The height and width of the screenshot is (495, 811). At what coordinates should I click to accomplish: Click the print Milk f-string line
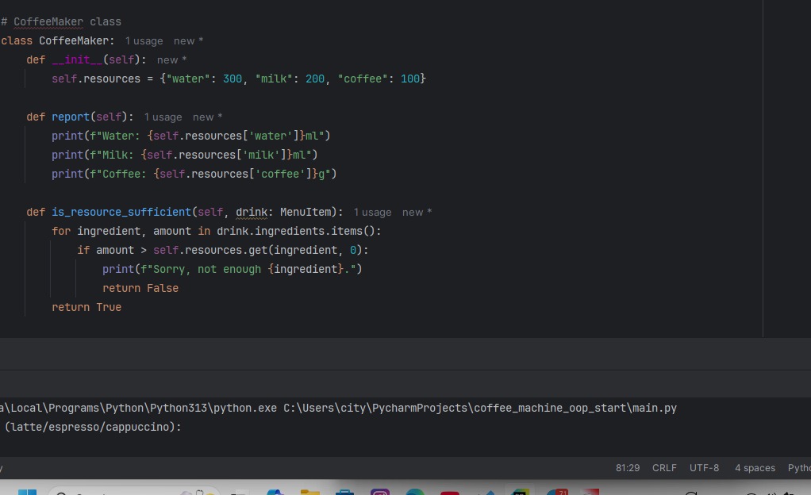(185, 155)
